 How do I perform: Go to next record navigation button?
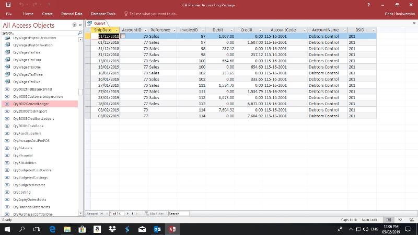pos(127,214)
